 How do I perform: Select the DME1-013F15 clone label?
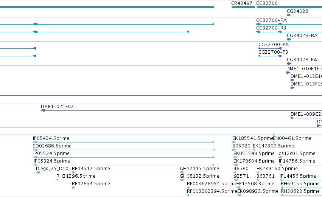pos(306,84)
